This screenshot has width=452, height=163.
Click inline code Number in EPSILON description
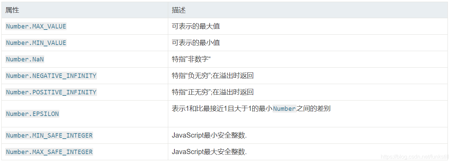(284, 109)
